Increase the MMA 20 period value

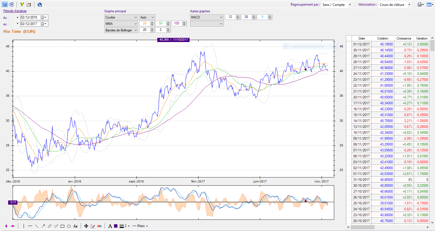(x=152, y=22)
